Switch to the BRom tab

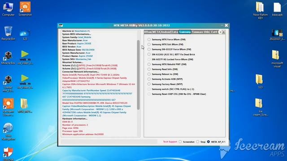148,32
